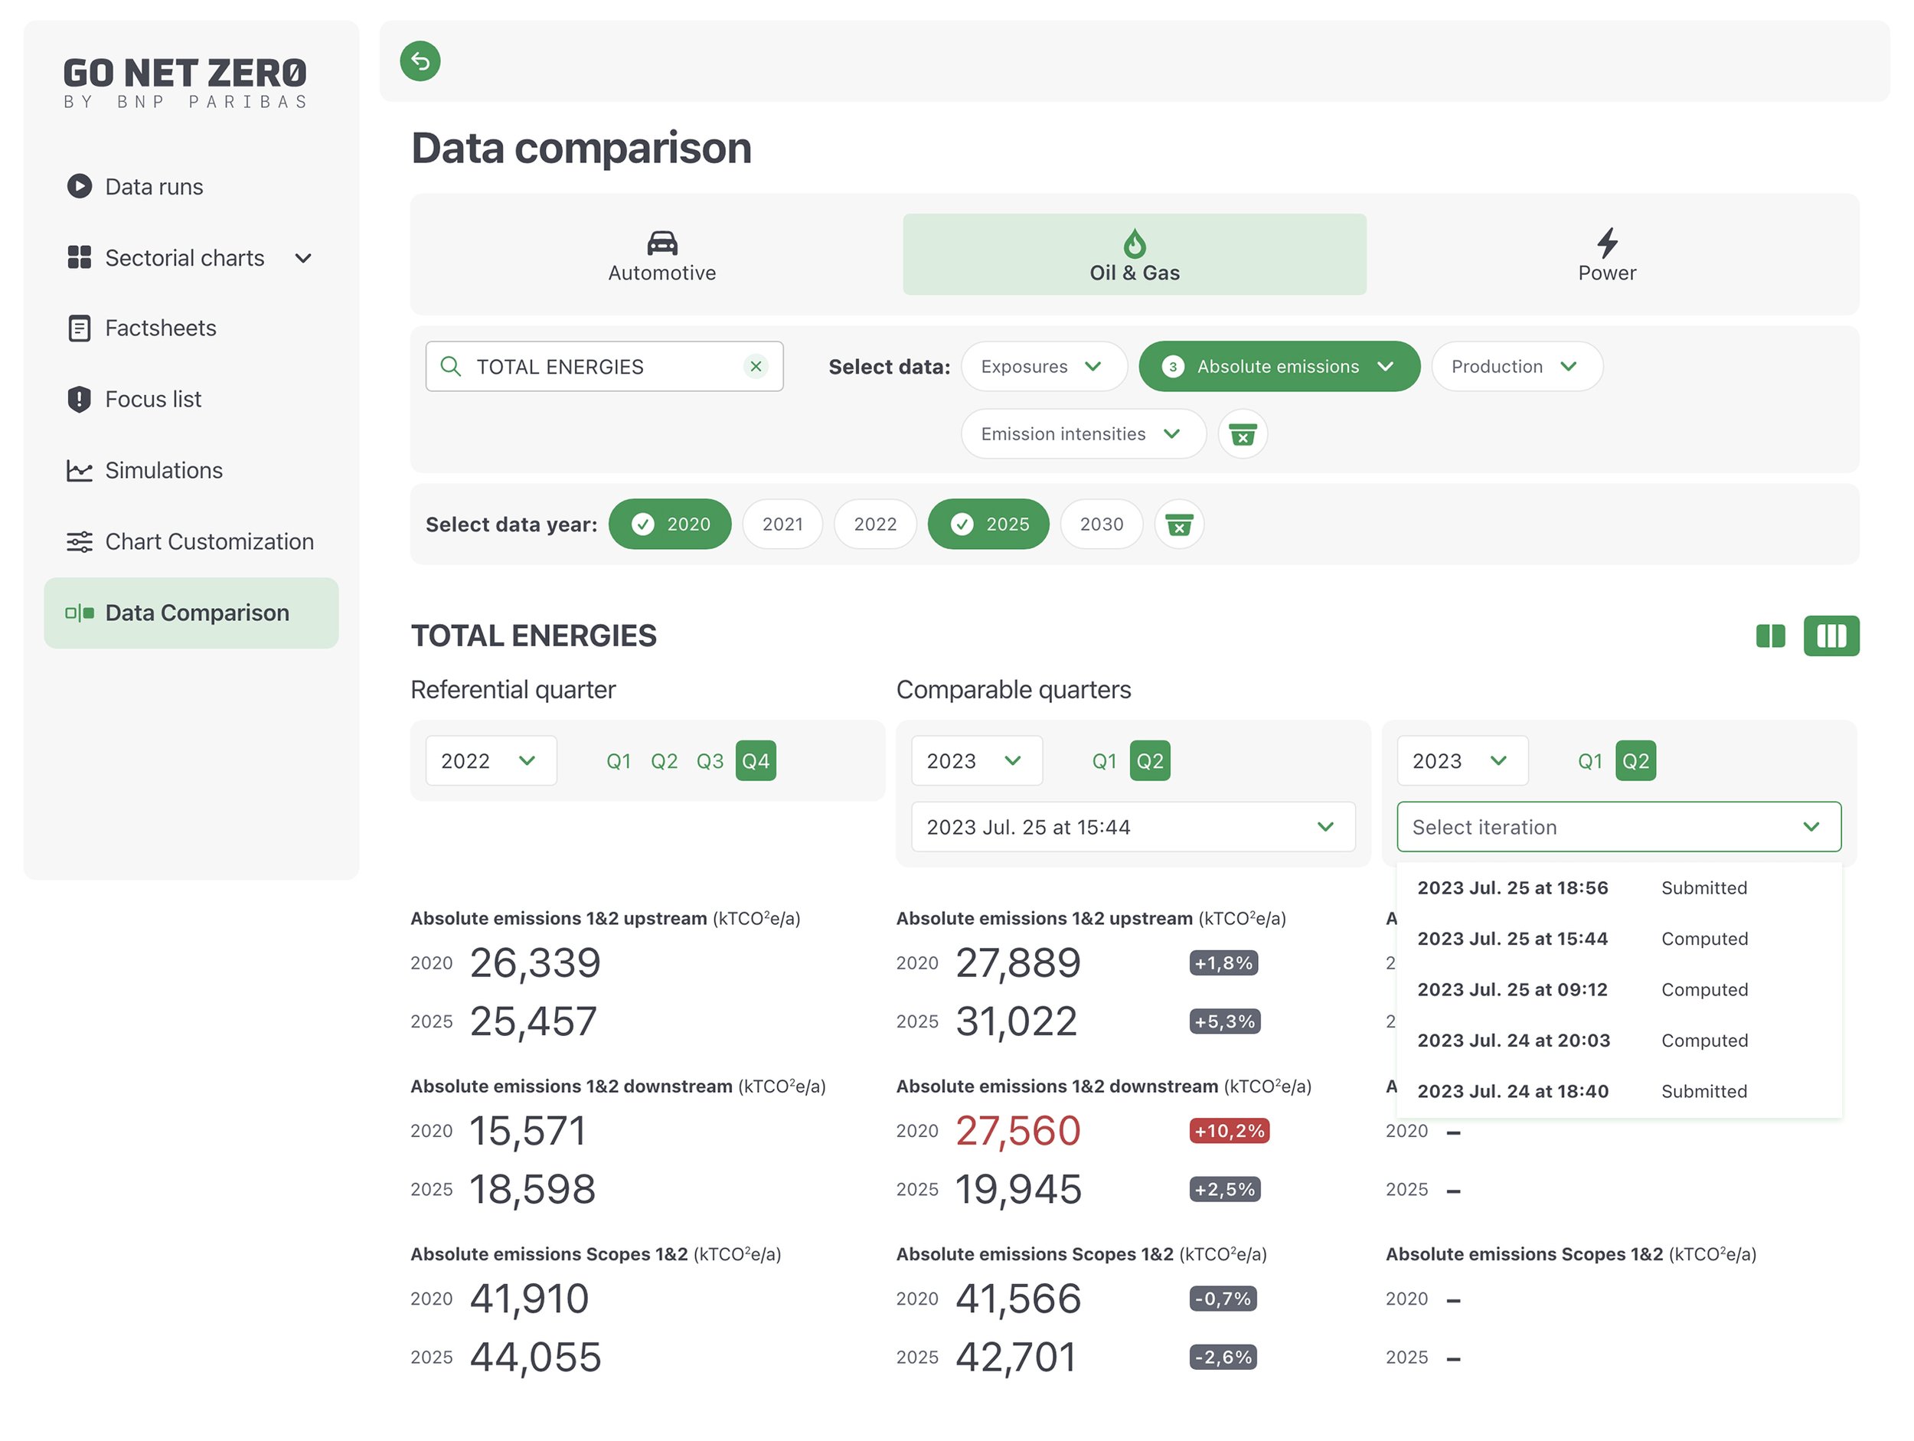Click the Data runs play icon

[x=79, y=187]
